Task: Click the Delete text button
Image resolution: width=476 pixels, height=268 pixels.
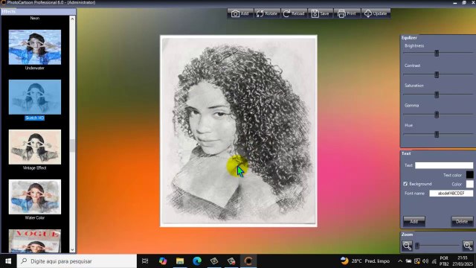Action: click(x=462, y=222)
